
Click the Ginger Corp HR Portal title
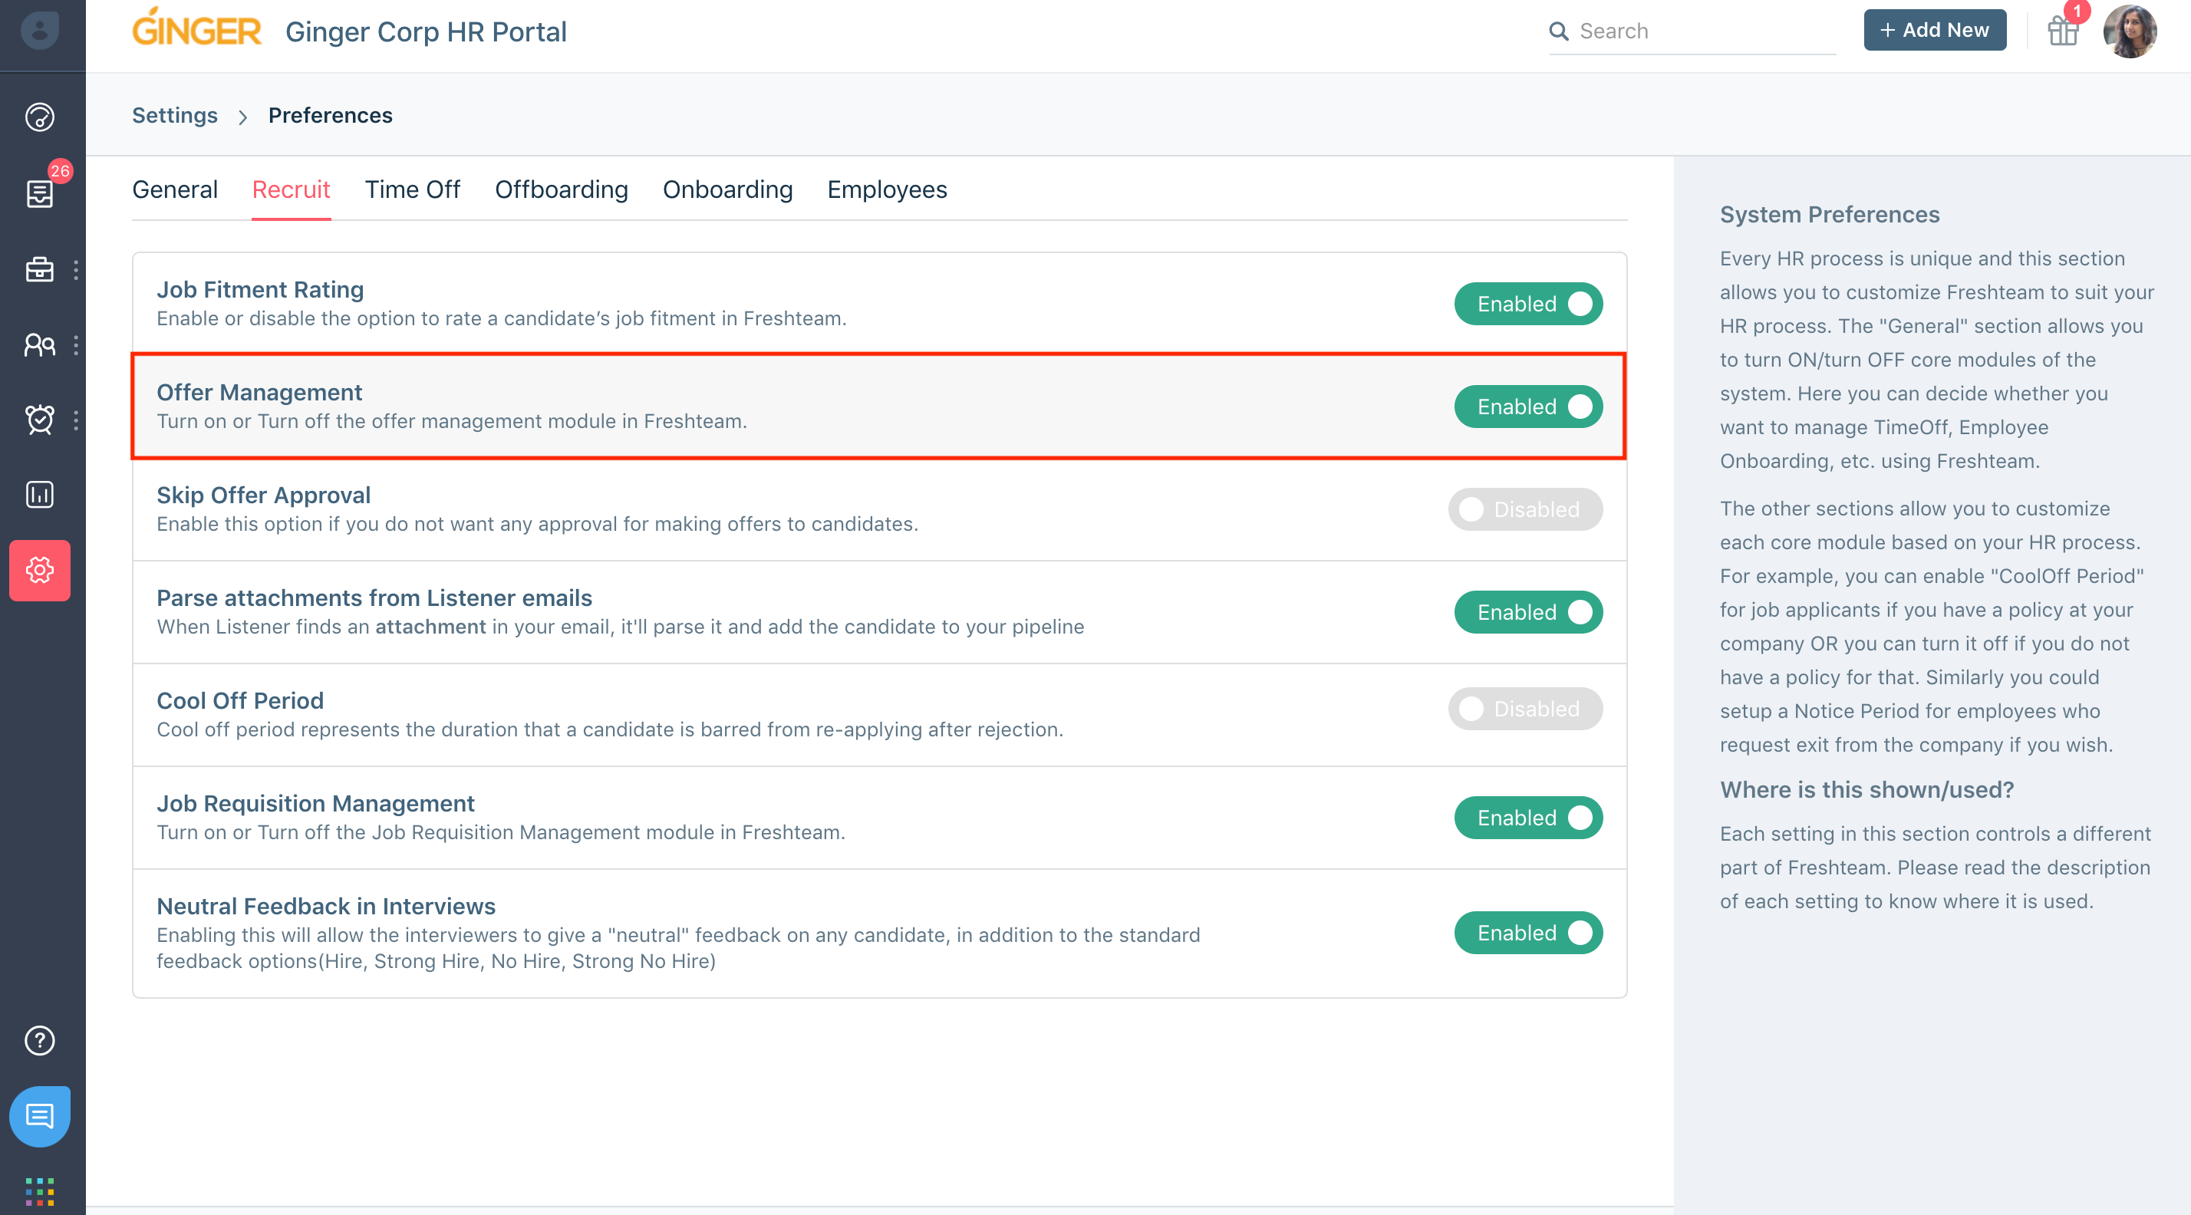coord(425,31)
